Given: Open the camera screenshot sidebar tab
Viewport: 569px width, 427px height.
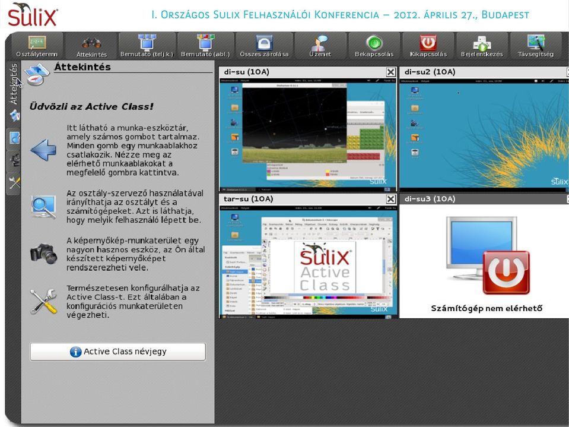Looking at the screenshot, I should pos(14,160).
